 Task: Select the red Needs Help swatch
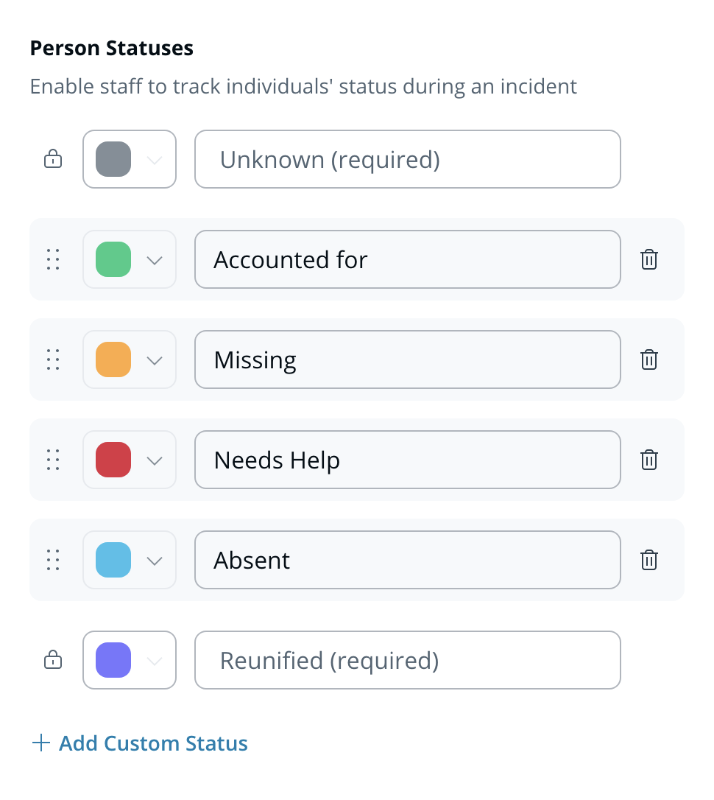[113, 460]
